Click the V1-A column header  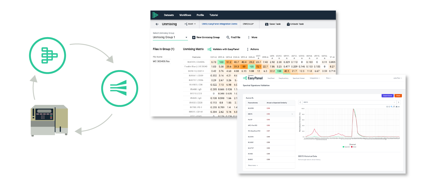(332, 57)
